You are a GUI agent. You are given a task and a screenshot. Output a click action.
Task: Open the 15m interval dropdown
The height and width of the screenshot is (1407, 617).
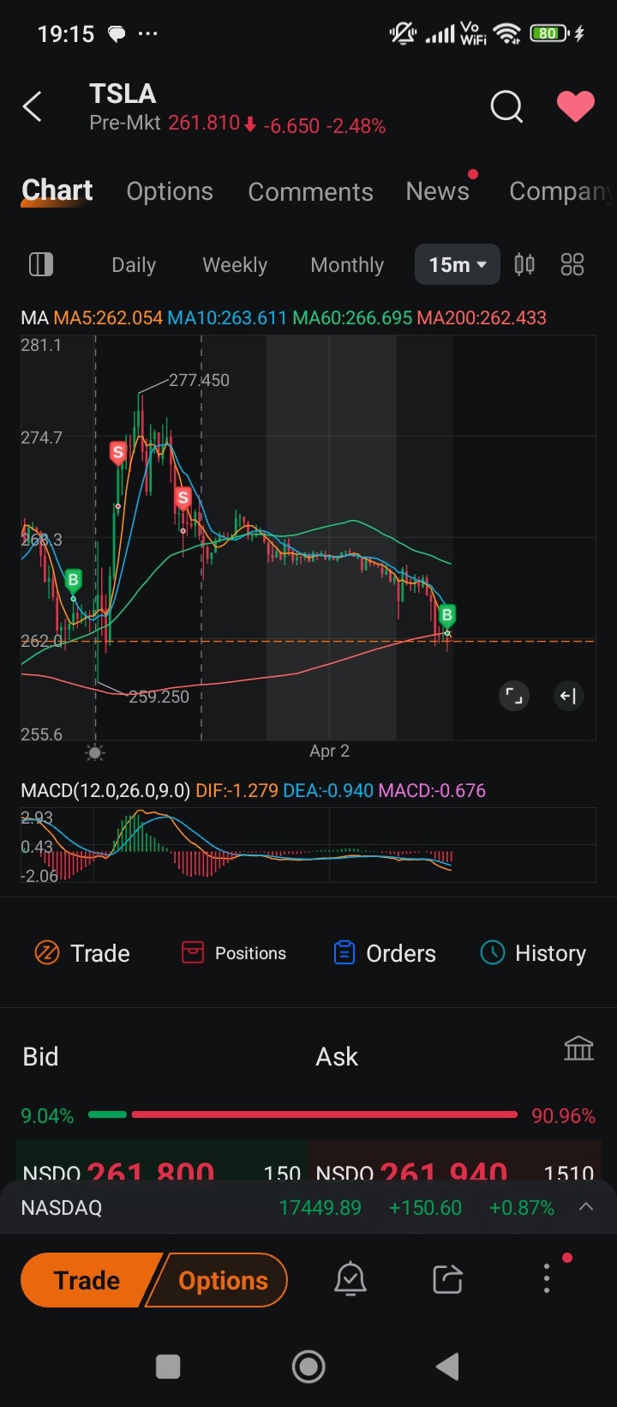click(458, 264)
